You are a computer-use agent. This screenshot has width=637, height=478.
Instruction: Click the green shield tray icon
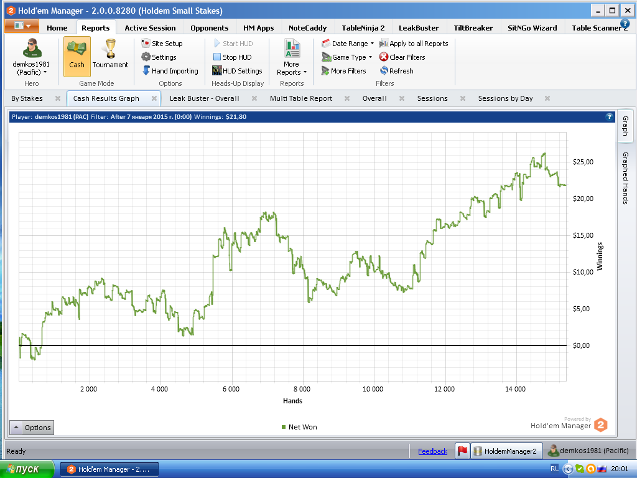pyautogui.click(x=580, y=469)
